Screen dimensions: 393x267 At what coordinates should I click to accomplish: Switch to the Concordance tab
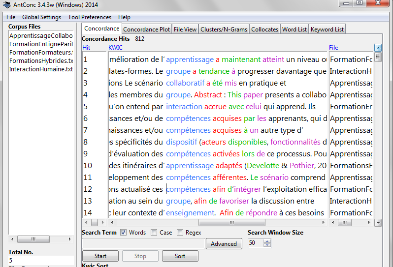(x=101, y=29)
